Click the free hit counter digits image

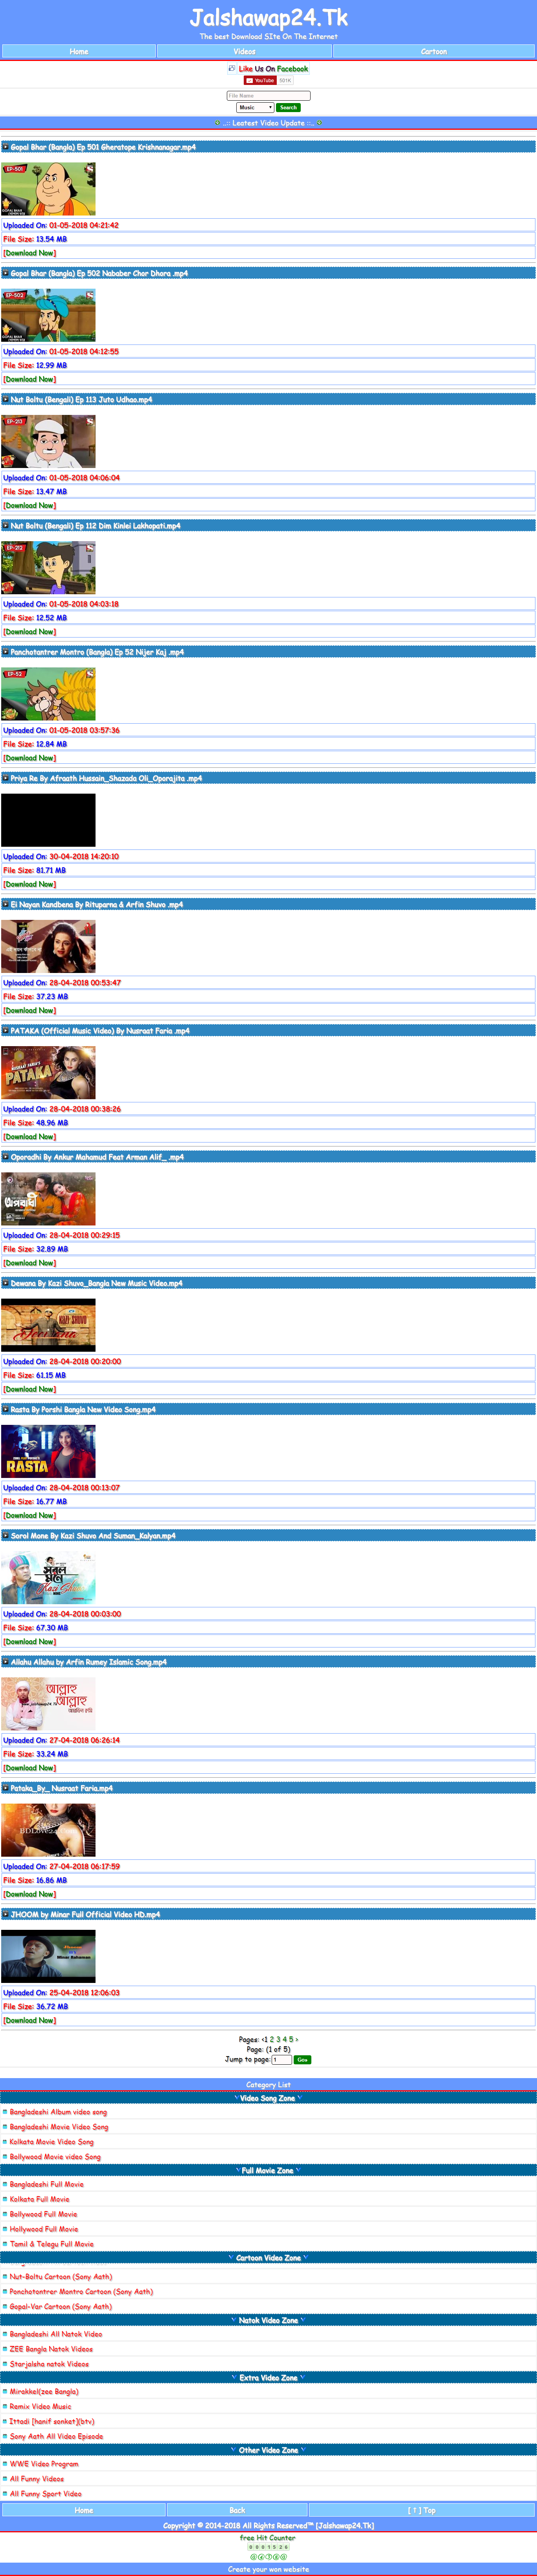point(268,2547)
